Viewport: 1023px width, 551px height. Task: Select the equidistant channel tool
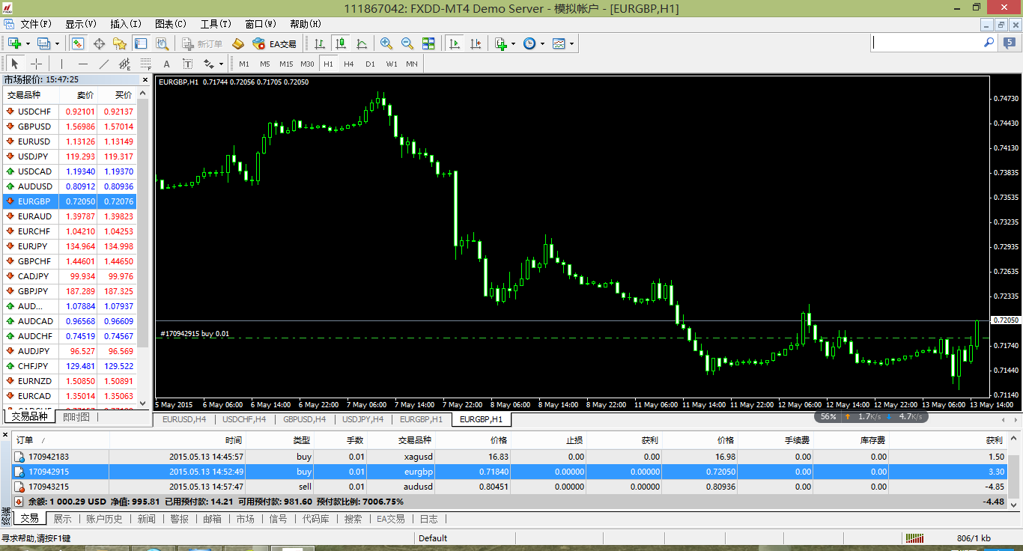pyautogui.click(x=124, y=64)
